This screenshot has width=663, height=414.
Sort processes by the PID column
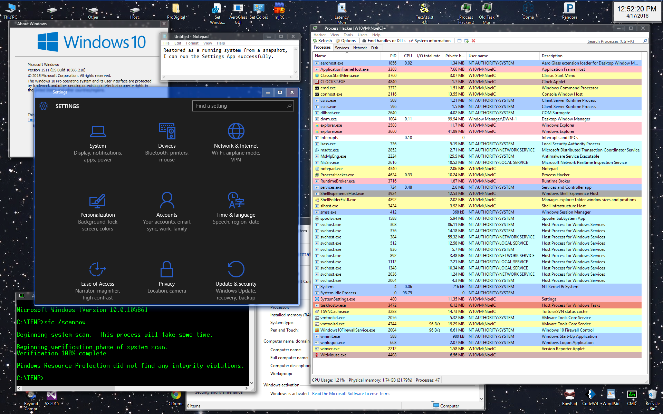point(390,56)
